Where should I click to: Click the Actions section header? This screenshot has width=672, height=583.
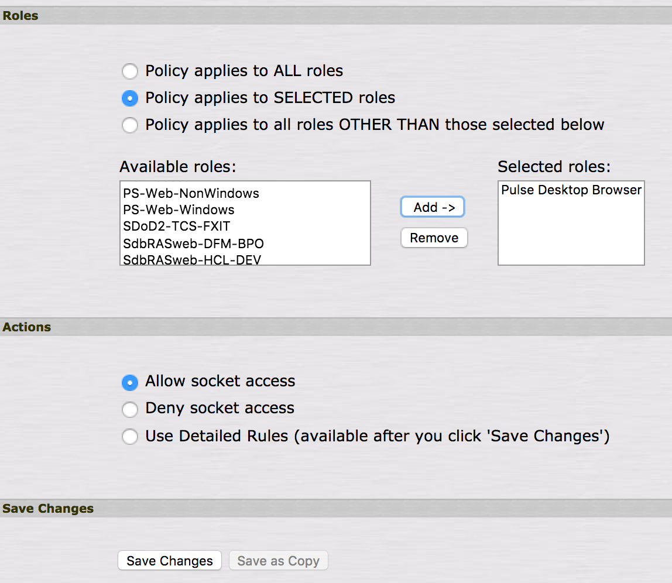pyautogui.click(x=26, y=327)
